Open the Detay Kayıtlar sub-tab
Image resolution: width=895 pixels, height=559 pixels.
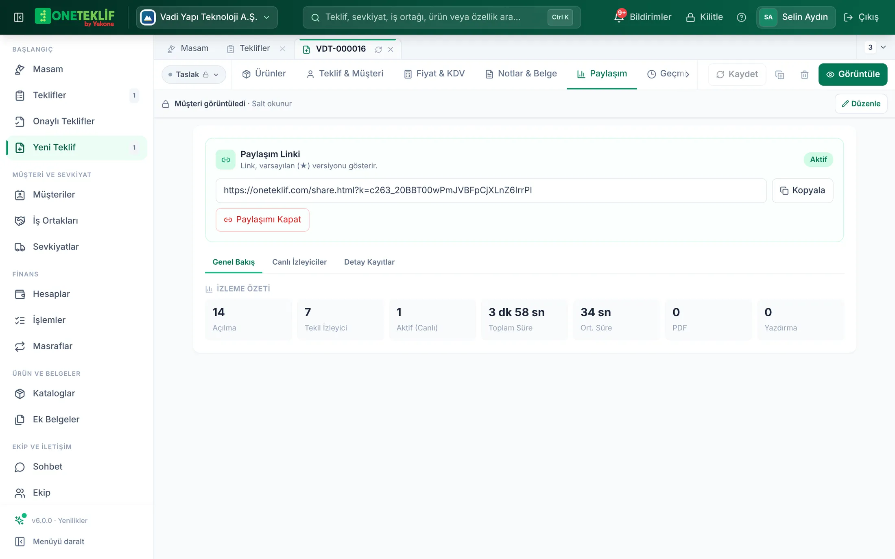click(x=369, y=262)
